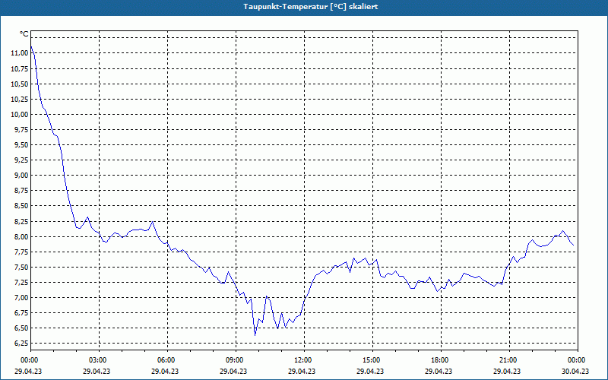Click the 29.04.23 date under 12:00
608x380 pixels.
point(302,371)
